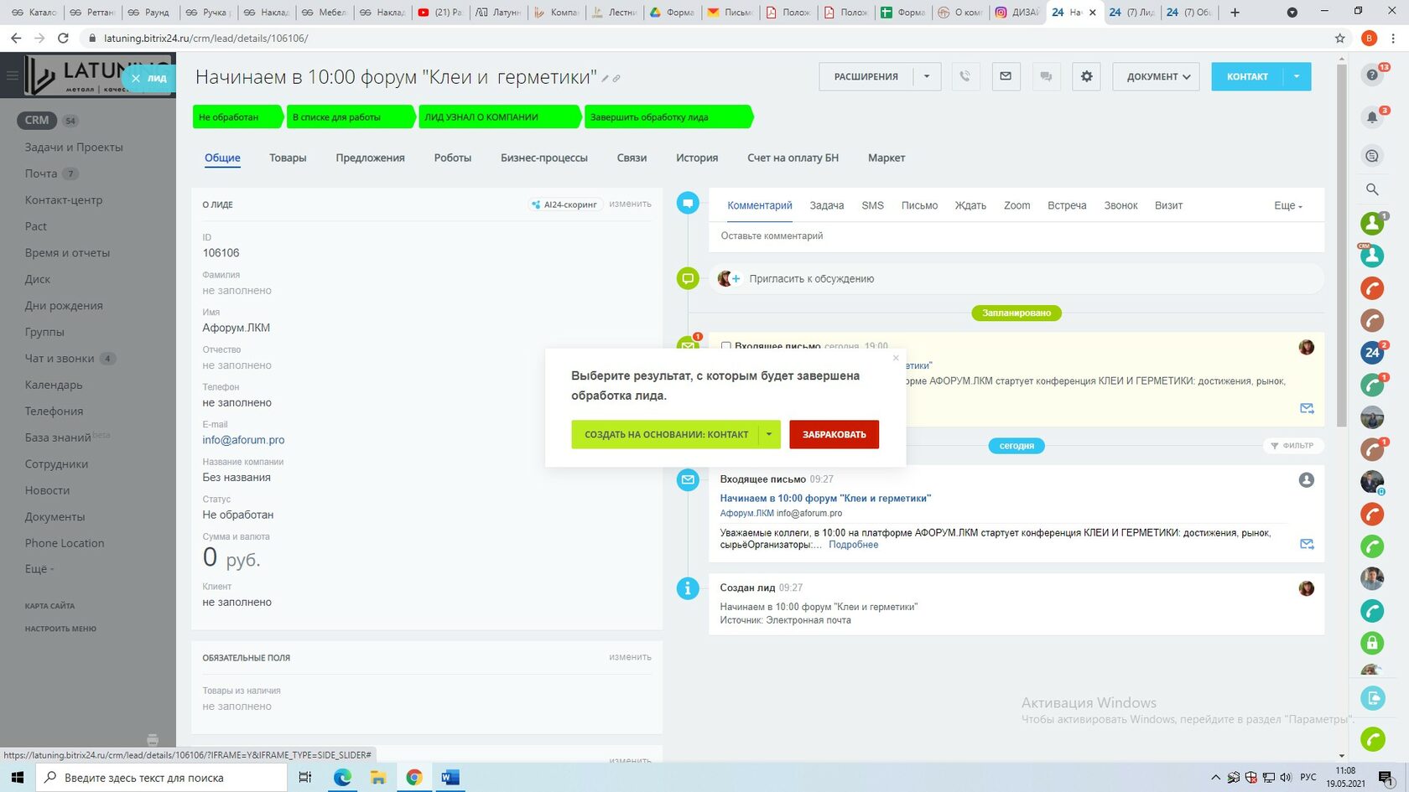Open File Explorer from taskbar
This screenshot has width=1409, height=792.
(x=378, y=778)
